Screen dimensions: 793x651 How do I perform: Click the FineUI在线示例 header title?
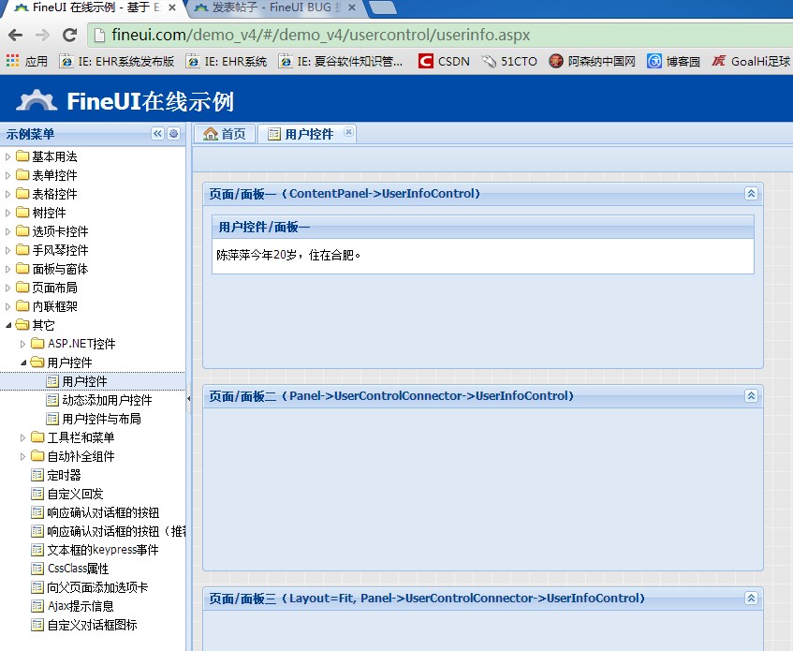pyautogui.click(x=150, y=100)
